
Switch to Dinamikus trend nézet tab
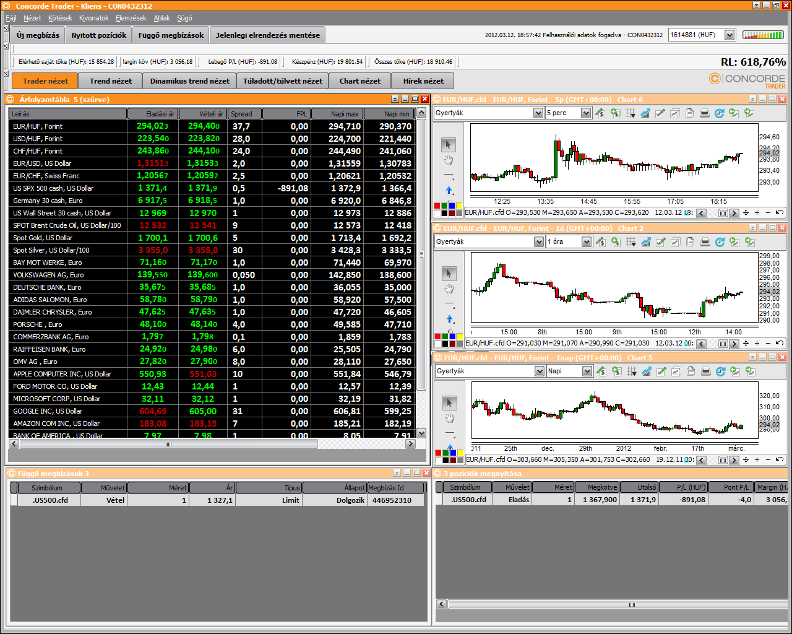tap(189, 81)
